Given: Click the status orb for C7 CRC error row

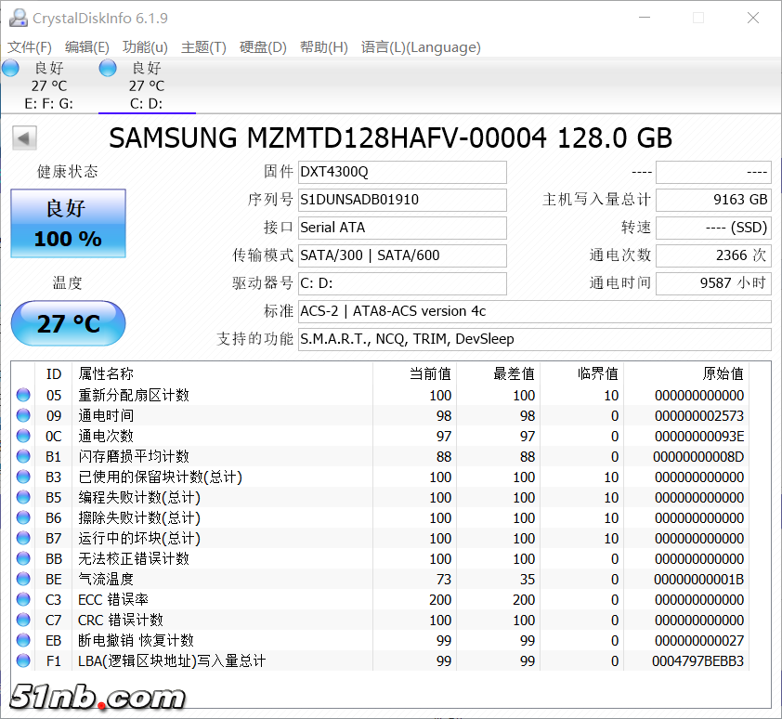Looking at the screenshot, I should (23, 621).
